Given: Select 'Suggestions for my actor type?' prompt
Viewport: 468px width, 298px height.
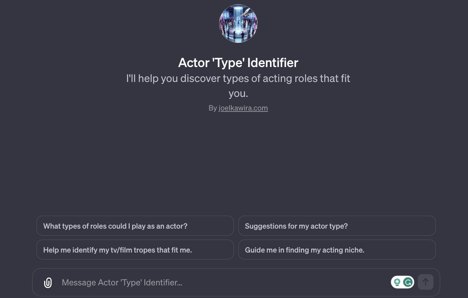Looking at the screenshot, I should point(337,226).
